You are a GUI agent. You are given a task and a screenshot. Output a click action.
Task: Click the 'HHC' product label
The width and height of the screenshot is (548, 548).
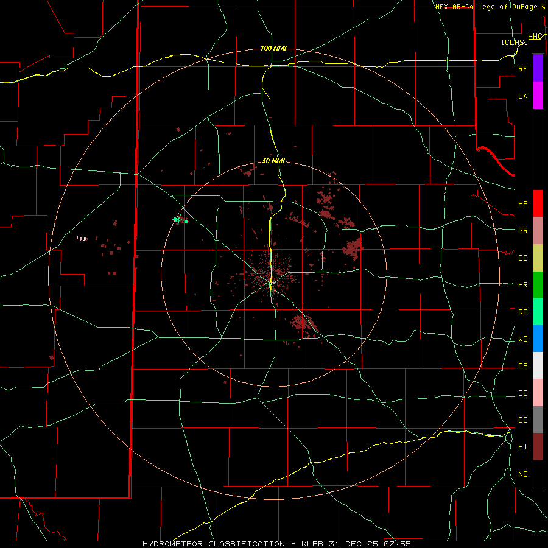[535, 37]
